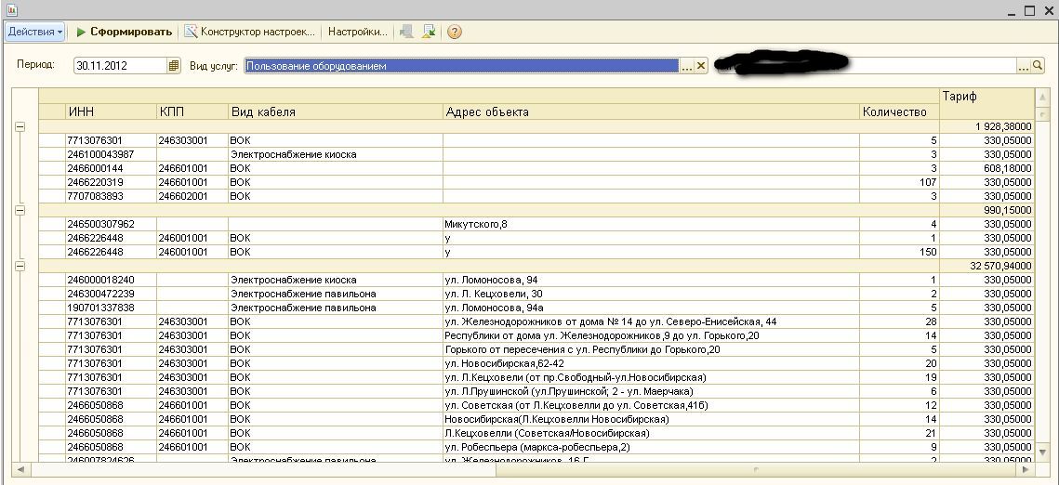Click the ellipsis button beside the magnifier
Viewport: 1059px width, 485px height.
click(x=1024, y=65)
